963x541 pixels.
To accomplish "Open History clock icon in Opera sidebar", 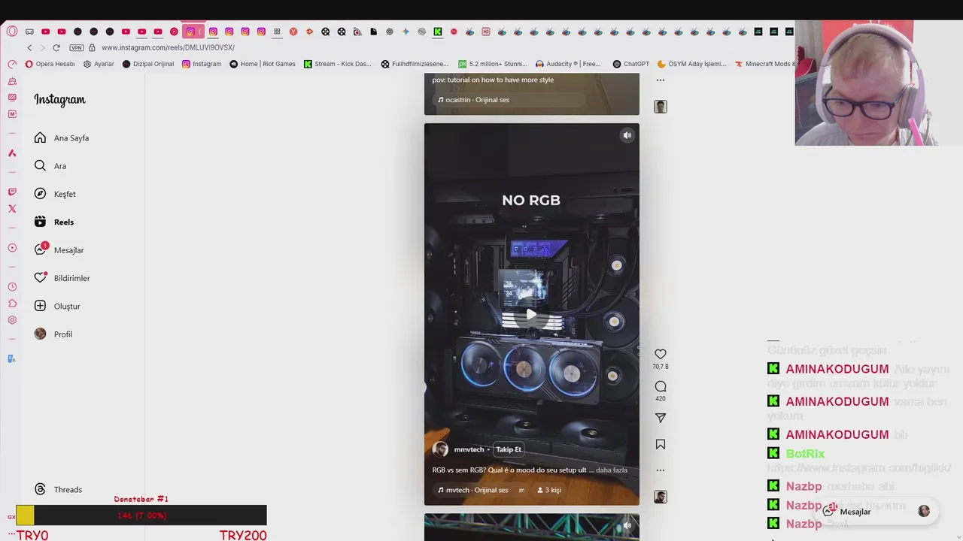I will (x=12, y=287).
